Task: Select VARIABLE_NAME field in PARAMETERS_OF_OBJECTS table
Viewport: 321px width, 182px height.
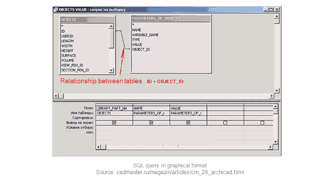Action: click(x=145, y=35)
